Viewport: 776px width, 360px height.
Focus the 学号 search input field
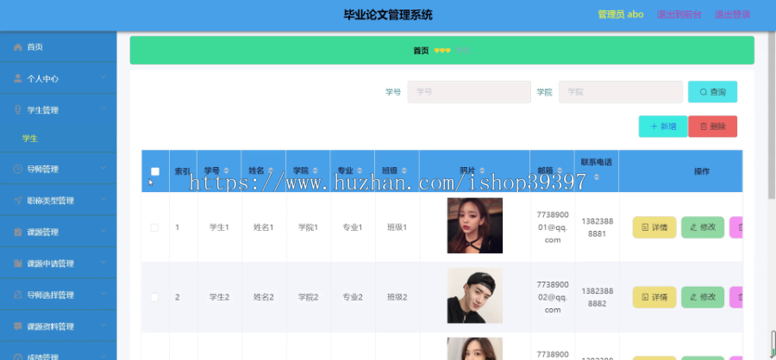(x=469, y=92)
